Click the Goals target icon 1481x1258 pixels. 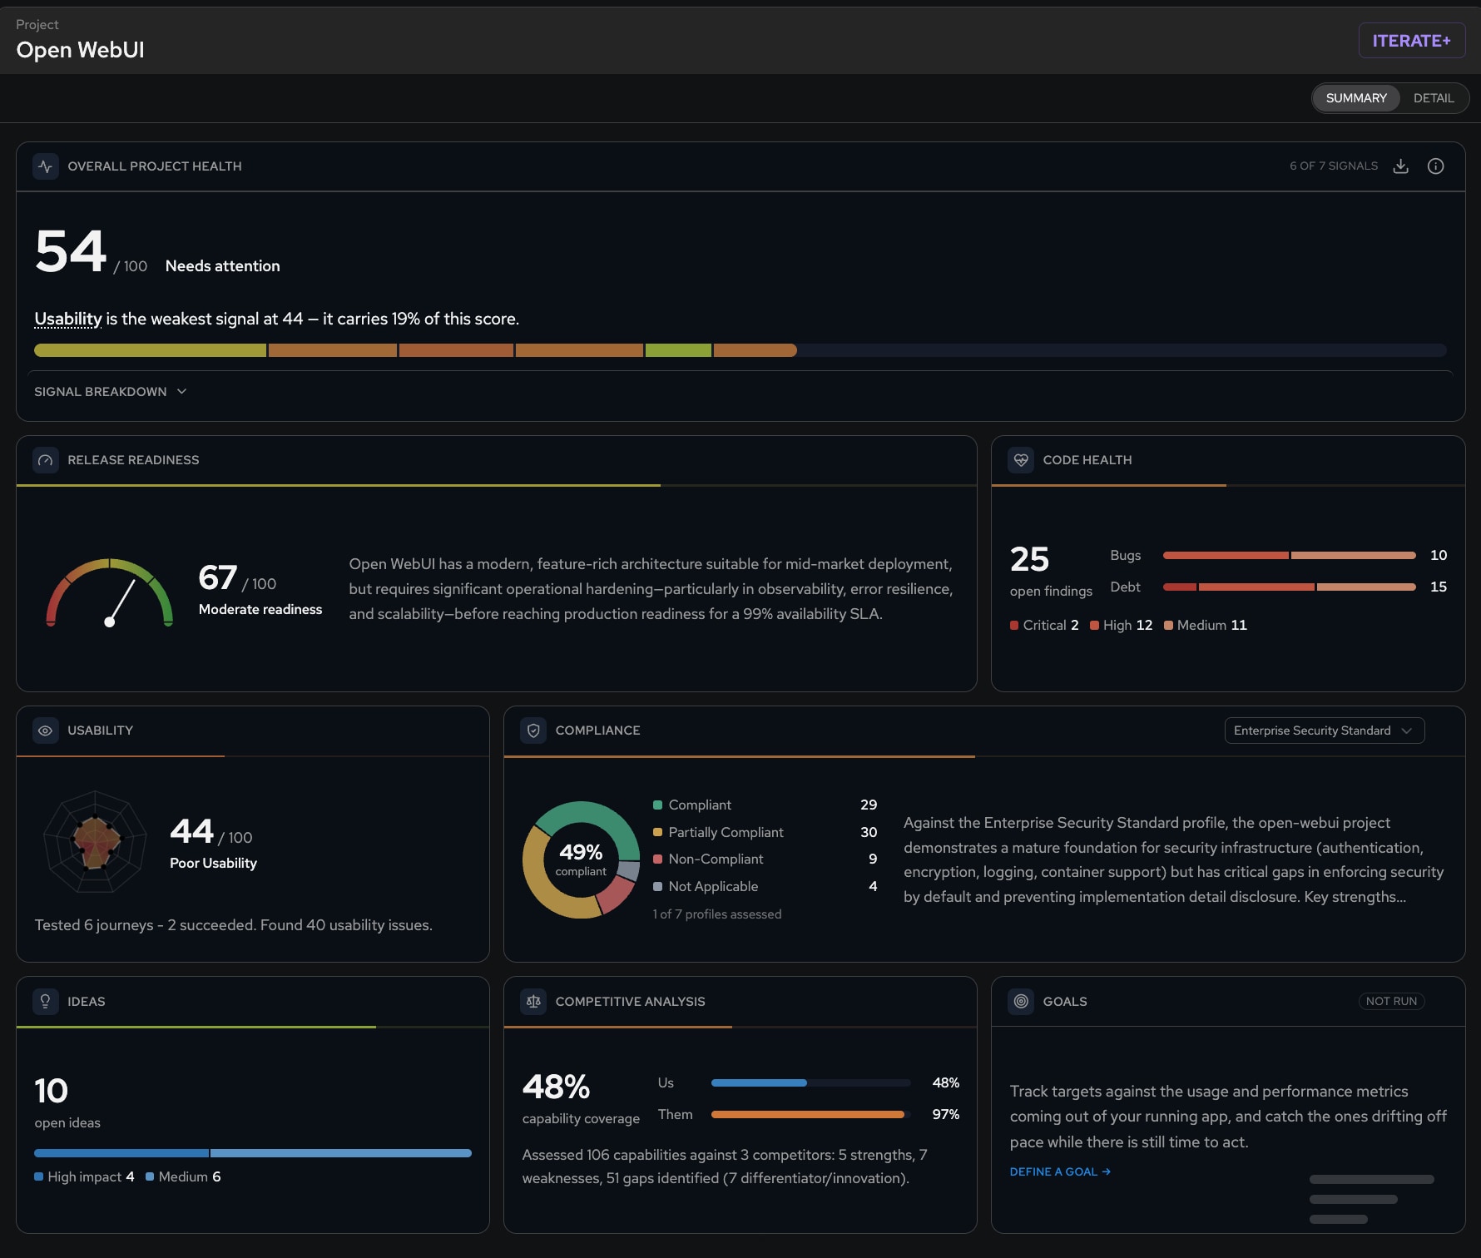pyautogui.click(x=1021, y=1002)
